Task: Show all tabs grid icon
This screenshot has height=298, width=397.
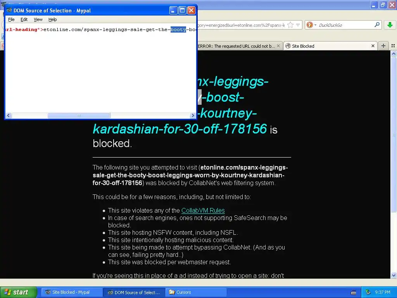Action: pos(393,46)
